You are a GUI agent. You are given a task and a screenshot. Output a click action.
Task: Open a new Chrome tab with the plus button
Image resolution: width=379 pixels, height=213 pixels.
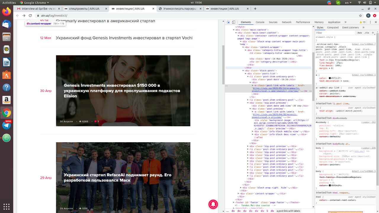255,9
